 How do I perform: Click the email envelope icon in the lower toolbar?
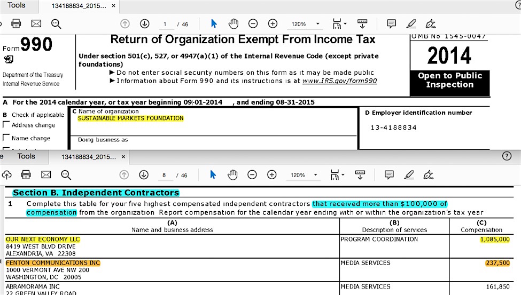(x=46, y=175)
